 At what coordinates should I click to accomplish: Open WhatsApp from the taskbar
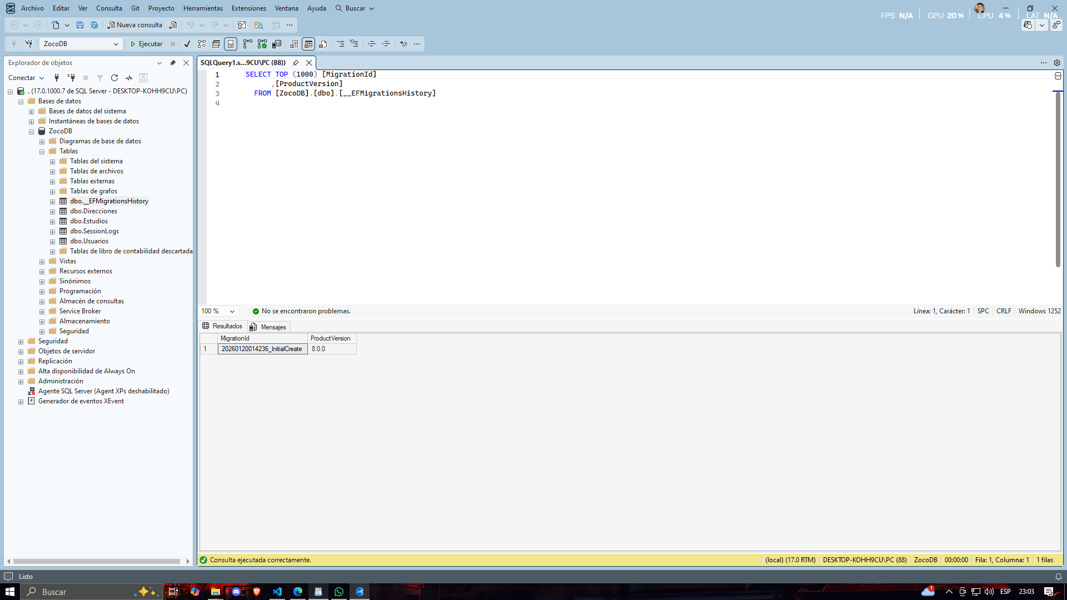(339, 592)
